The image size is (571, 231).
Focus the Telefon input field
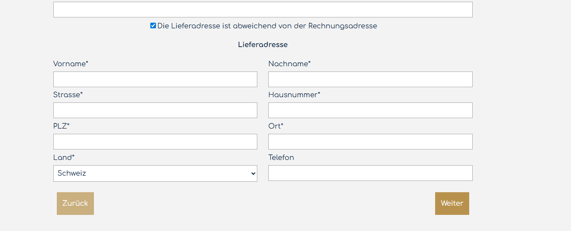370,173
